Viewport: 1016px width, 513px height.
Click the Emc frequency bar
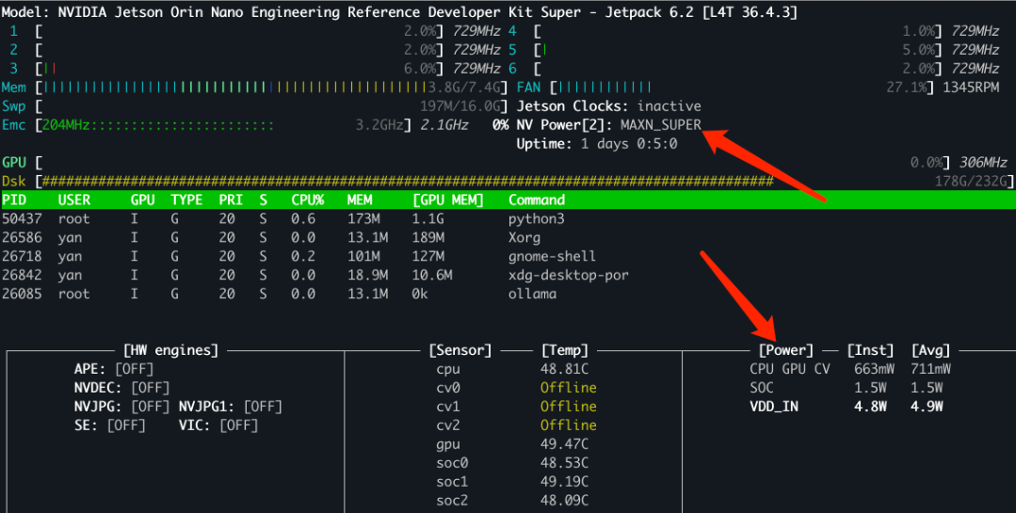point(223,125)
